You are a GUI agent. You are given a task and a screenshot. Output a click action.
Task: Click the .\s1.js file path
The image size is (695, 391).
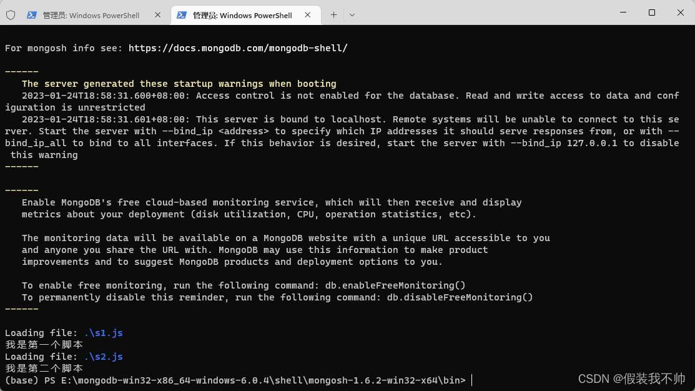[103, 333]
